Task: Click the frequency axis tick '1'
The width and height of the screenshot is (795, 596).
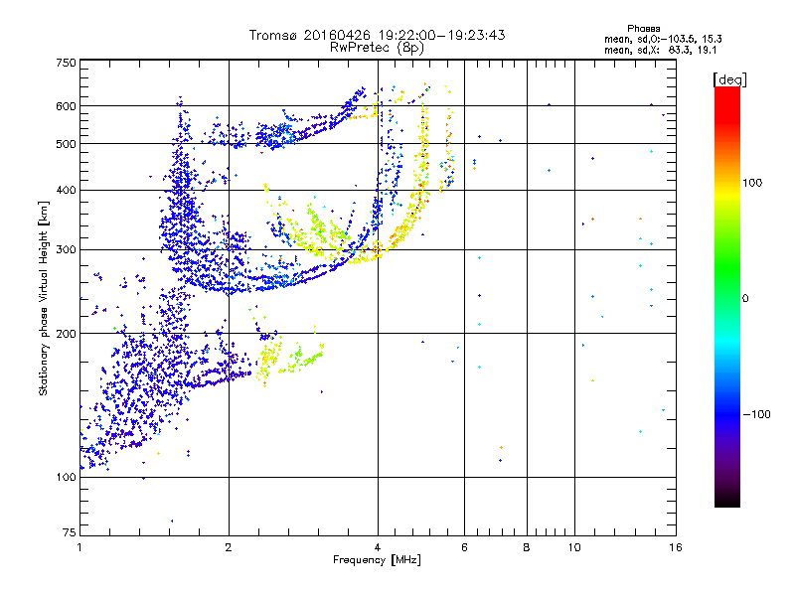Action: tap(80, 547)
